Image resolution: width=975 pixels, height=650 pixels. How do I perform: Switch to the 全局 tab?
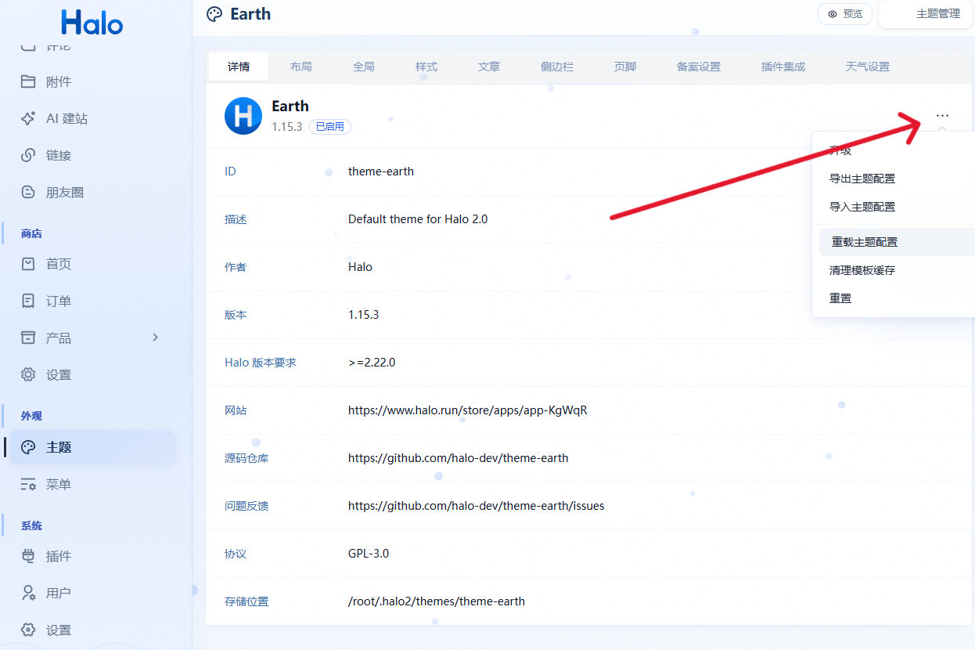coord(364,67)
